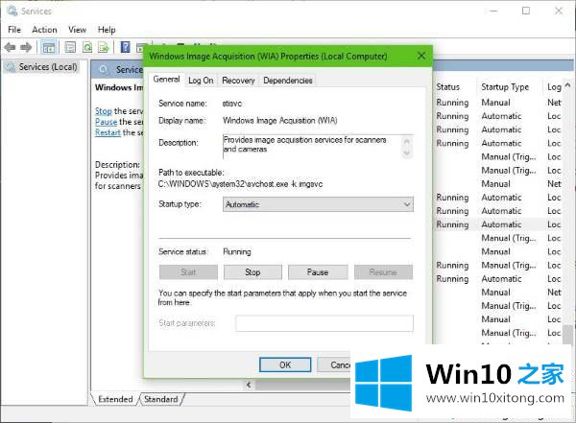Viewport: 576px width, 423px height.
Task: Open the File menu
Action: 14,30
